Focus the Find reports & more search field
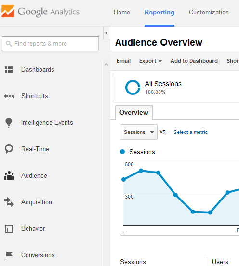The image size is (239, 266). point(50,43)
